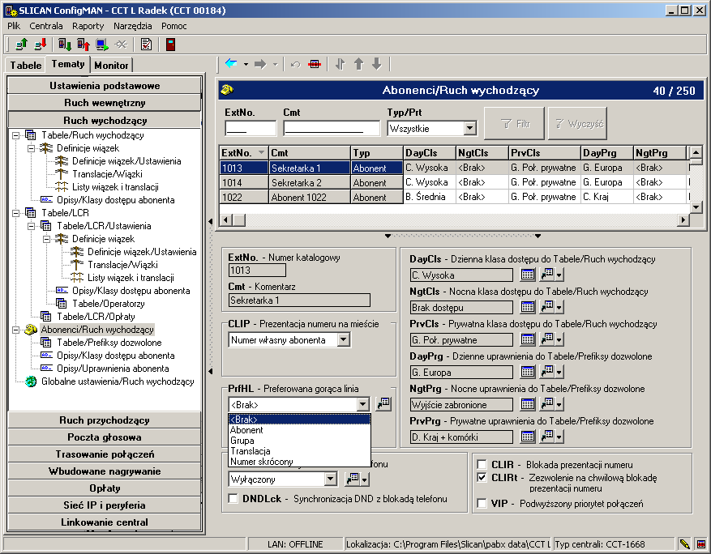Click the Filtr button
The image size is (711, 554).
[514, 123]
